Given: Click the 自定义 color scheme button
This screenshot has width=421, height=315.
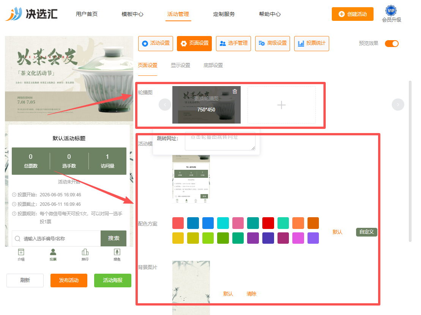Looking at the screenshot, I should pyautogui.click(x=366, y=232).
